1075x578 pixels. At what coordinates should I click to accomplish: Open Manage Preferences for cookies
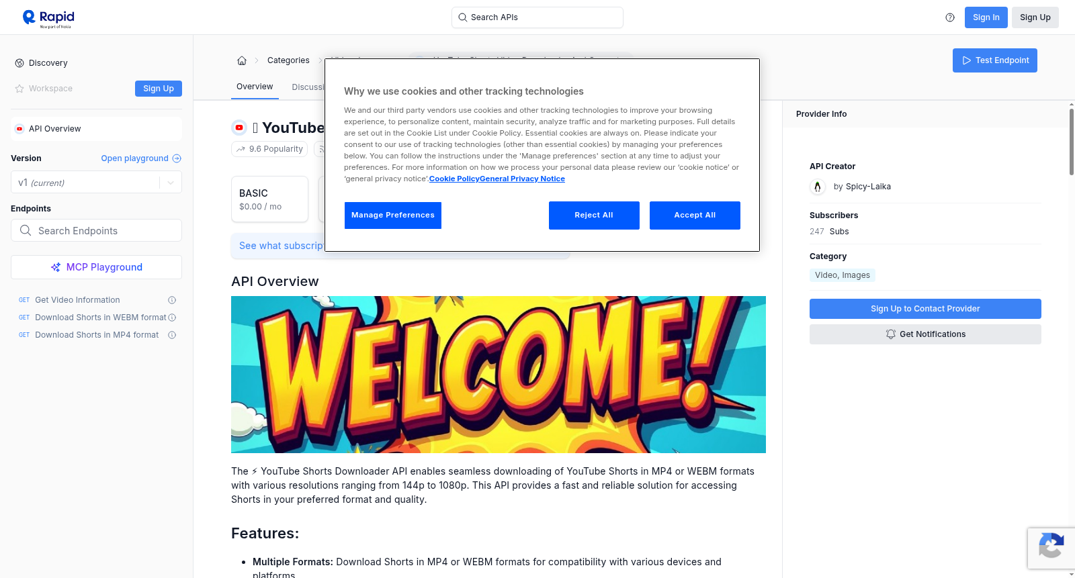pos(393,215)
